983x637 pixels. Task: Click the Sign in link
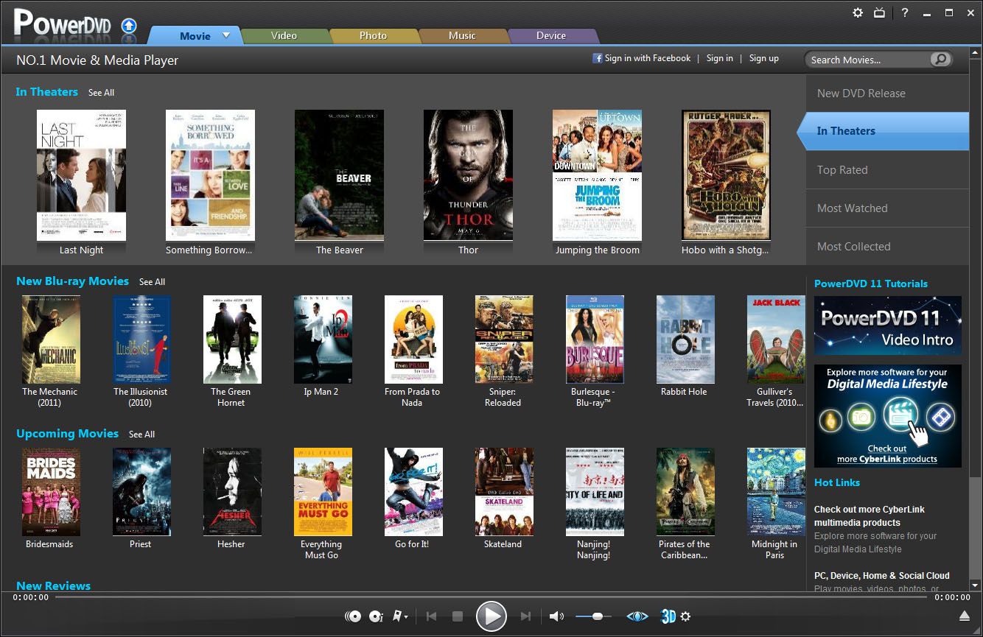click(719, 58)
